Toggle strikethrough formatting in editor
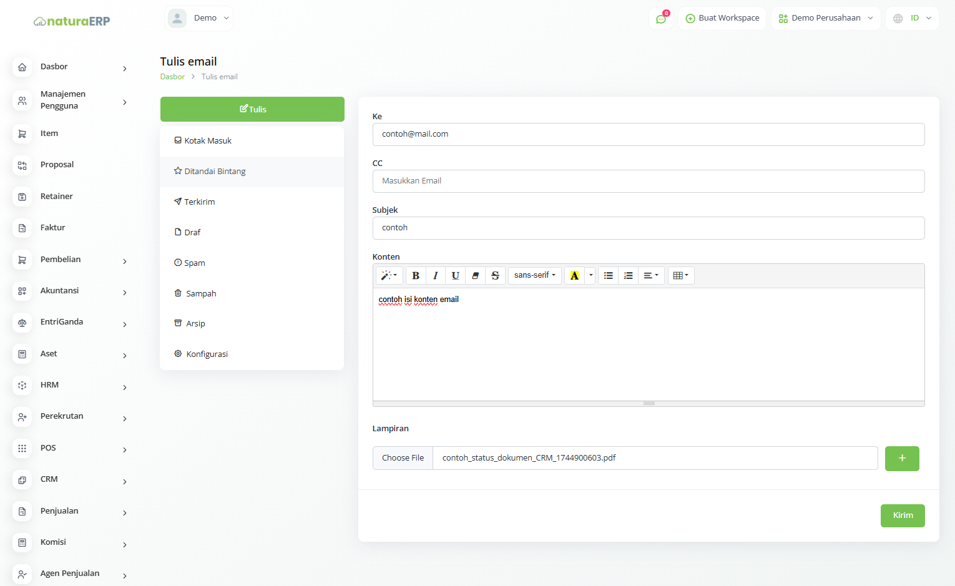This screenshot has height=586, width=955. (x=496, y=275)
